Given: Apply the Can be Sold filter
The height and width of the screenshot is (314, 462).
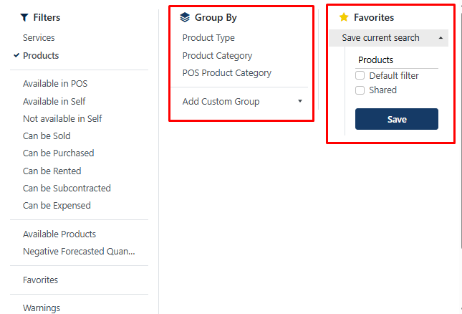Looking at the screenshot, I should 47,135.
